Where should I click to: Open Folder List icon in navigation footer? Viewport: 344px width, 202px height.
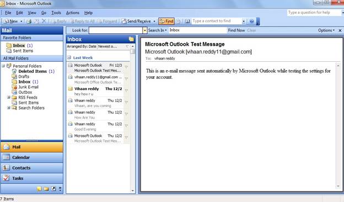pyautogui.click(x=46, y=189)
